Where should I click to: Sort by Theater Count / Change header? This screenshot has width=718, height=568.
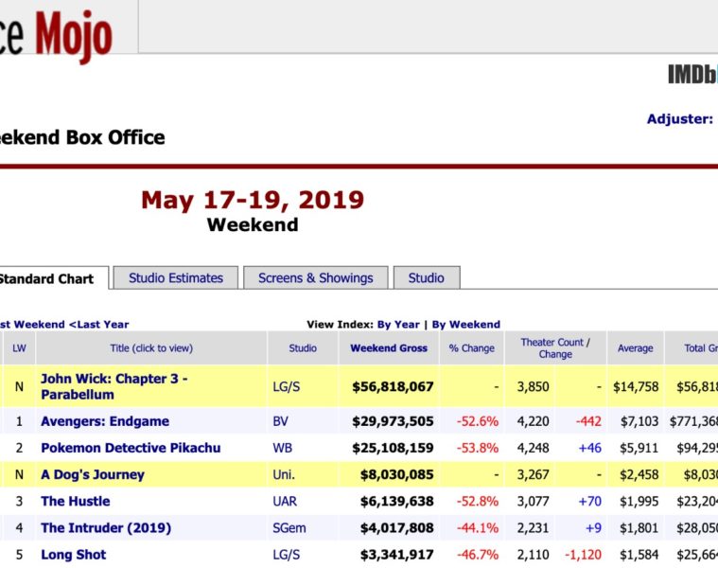click(555, 348)
